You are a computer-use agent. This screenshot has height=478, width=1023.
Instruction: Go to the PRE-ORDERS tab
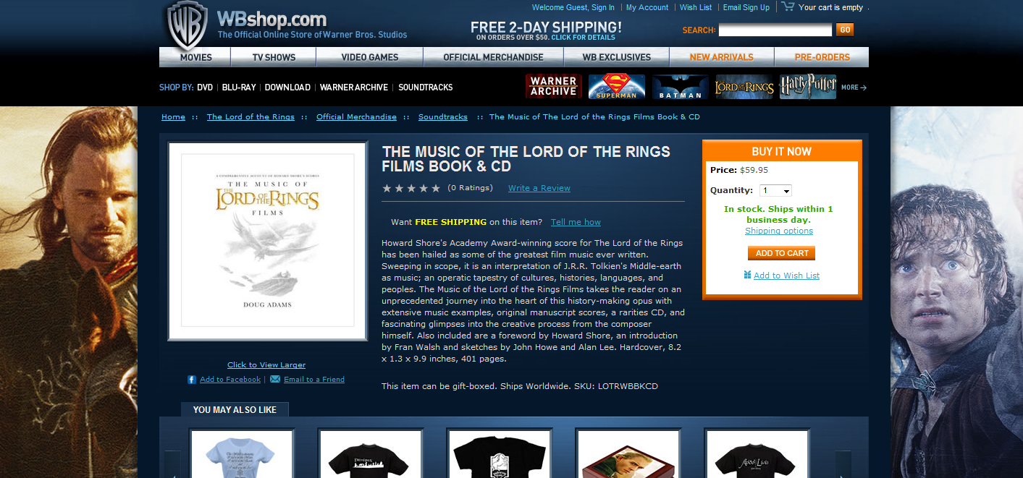tap(821, 57)
